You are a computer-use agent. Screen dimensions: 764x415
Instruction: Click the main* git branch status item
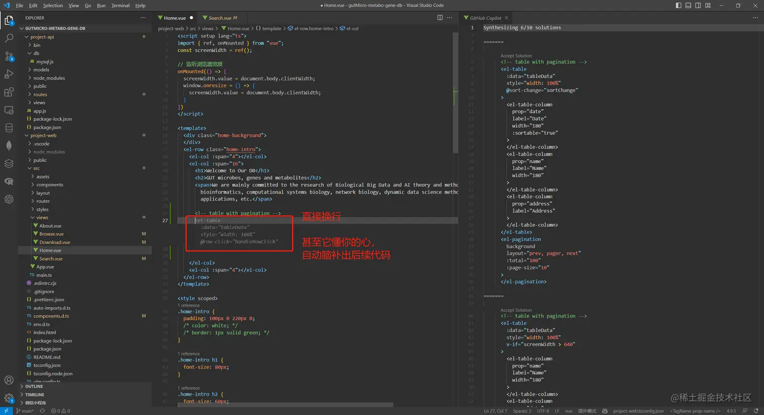pyautogui.click(x=24, y=411)
